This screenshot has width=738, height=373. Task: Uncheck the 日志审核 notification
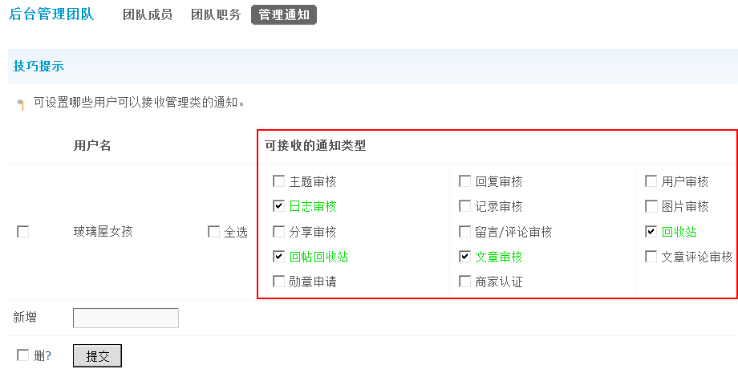(x=279, y=206)
